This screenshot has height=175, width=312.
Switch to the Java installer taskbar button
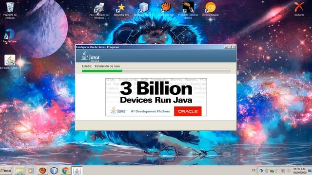click(77, 171)
